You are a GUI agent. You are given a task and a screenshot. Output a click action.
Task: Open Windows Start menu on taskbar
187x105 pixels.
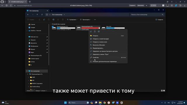pyautogui.click(x=65, y=103)
